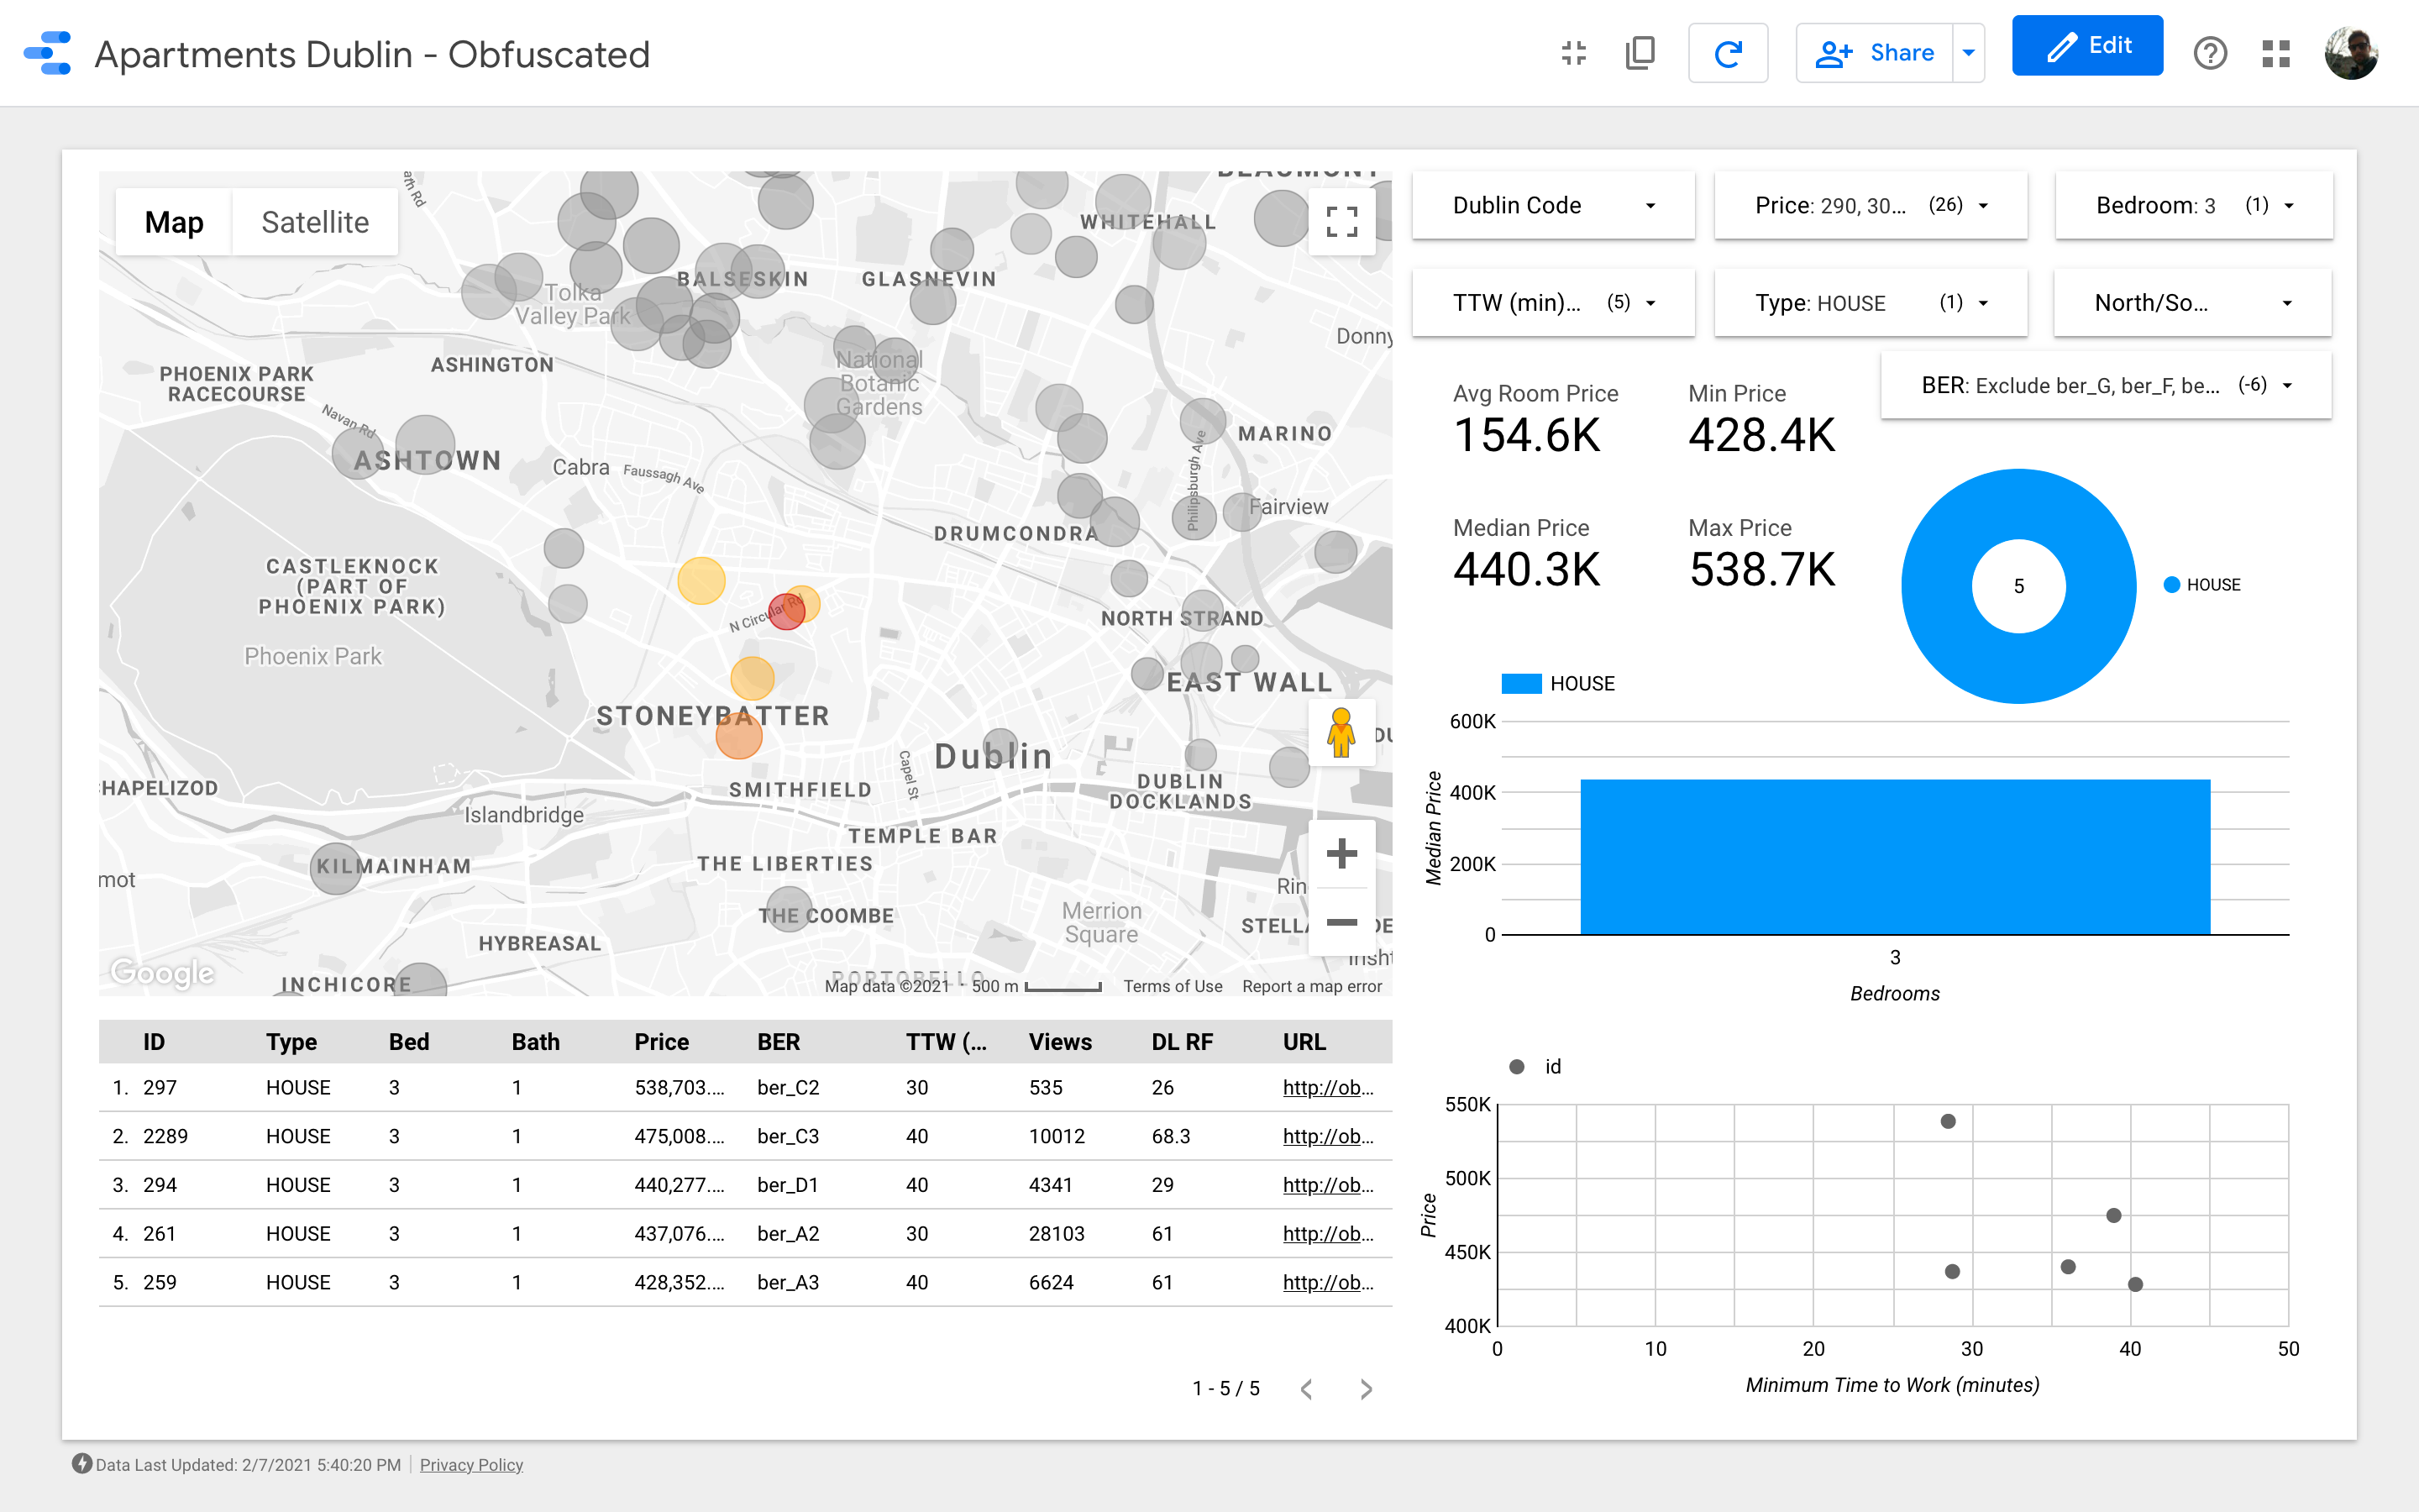The image size is (2419, 1512).
Task: Open the TTW (min) filter dropdown
Action: pos(1553,303)
